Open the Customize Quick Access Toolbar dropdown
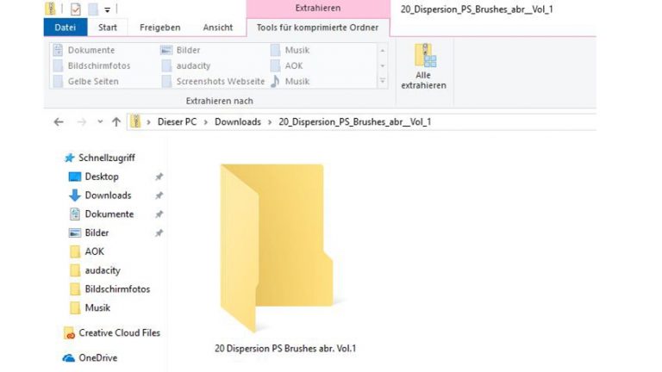Image resolution: width=662 pixels, height=372 pixels. [x=107, y=9]
